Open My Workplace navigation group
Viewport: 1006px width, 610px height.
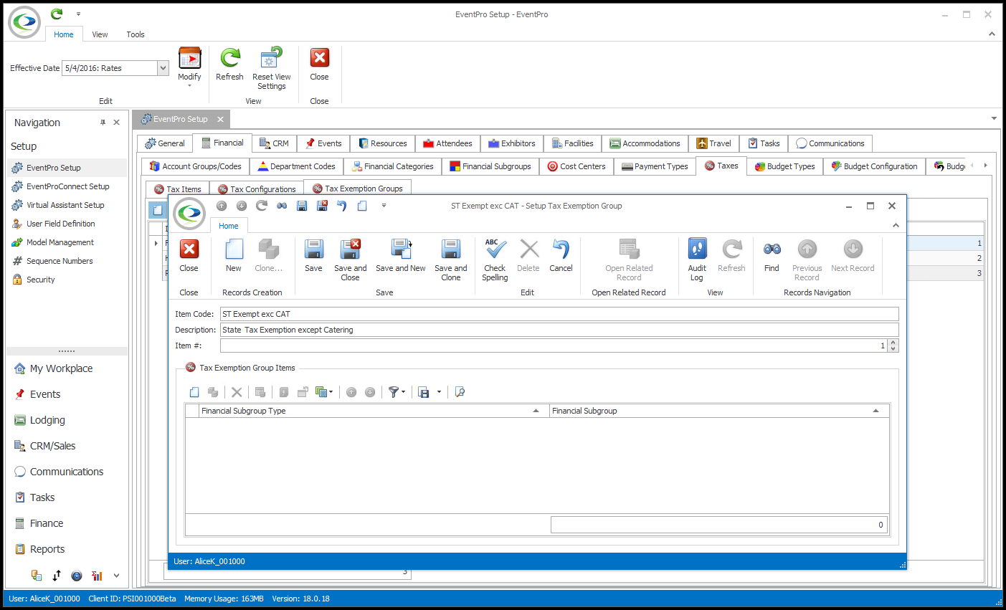(x=61, y=368)
